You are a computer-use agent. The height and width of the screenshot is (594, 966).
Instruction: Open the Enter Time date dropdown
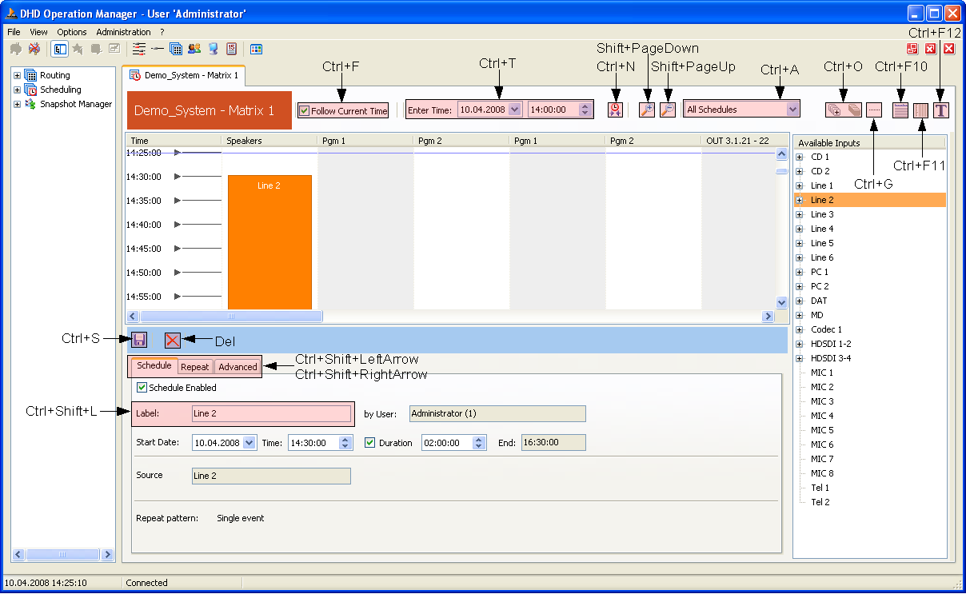pyautogui.click(x=514, y=110)
